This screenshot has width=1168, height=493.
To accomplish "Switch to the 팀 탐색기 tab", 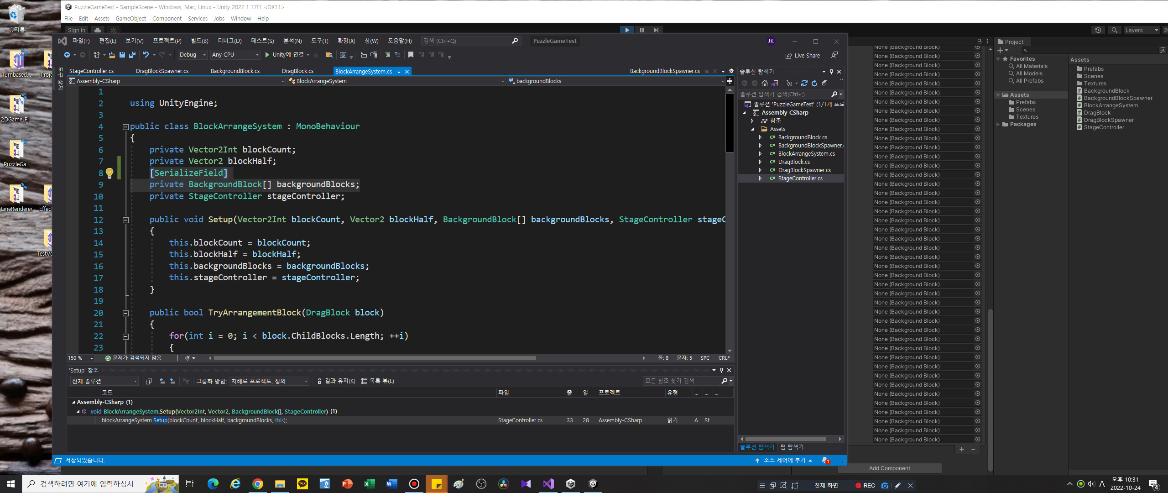I will (x=793, y=447).
